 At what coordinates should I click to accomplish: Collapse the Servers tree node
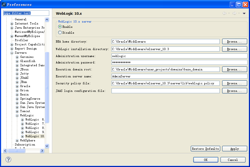[x=12, y=53]
